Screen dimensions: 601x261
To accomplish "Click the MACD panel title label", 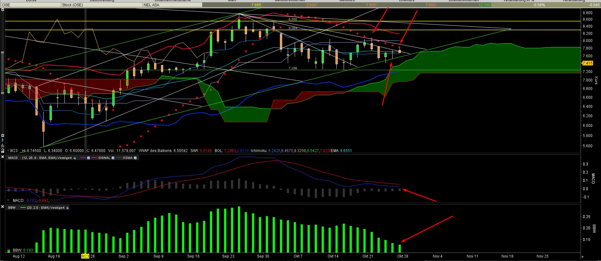I will tap(13, 158).
